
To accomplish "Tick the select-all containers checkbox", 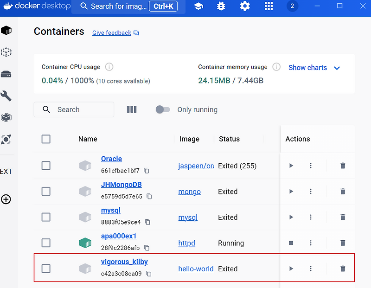I will [46, 139].
